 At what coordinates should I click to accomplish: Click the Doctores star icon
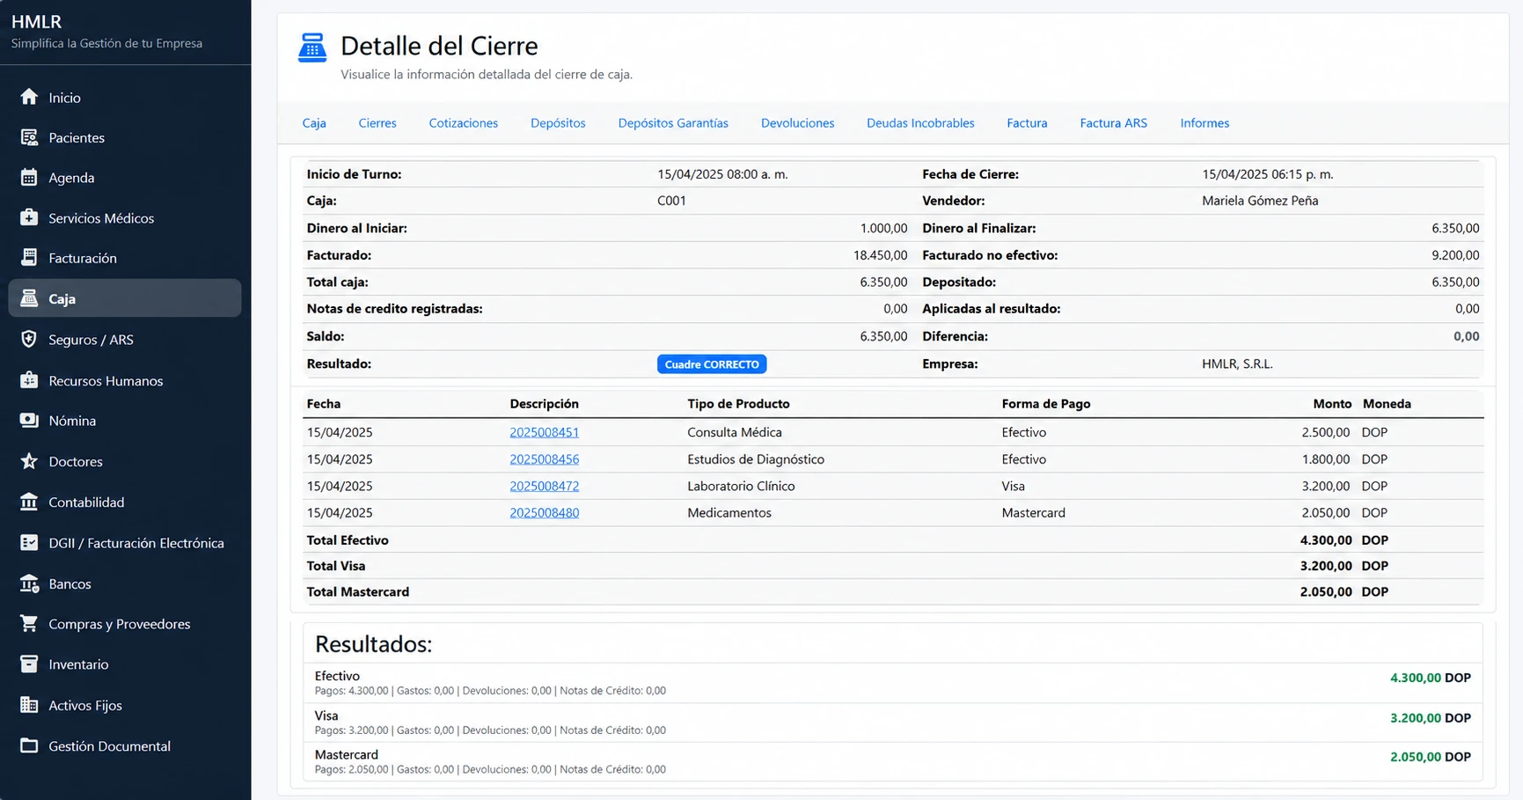29,461
